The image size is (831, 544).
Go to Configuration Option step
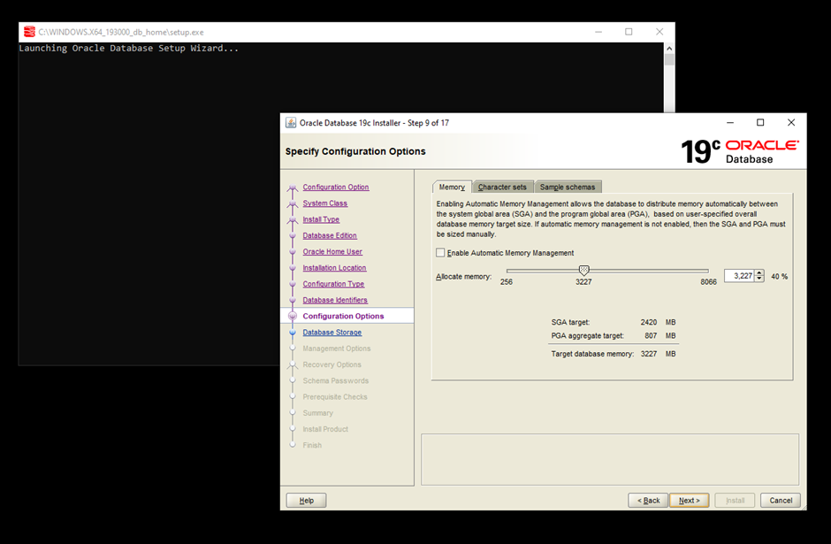pos(336,188)
